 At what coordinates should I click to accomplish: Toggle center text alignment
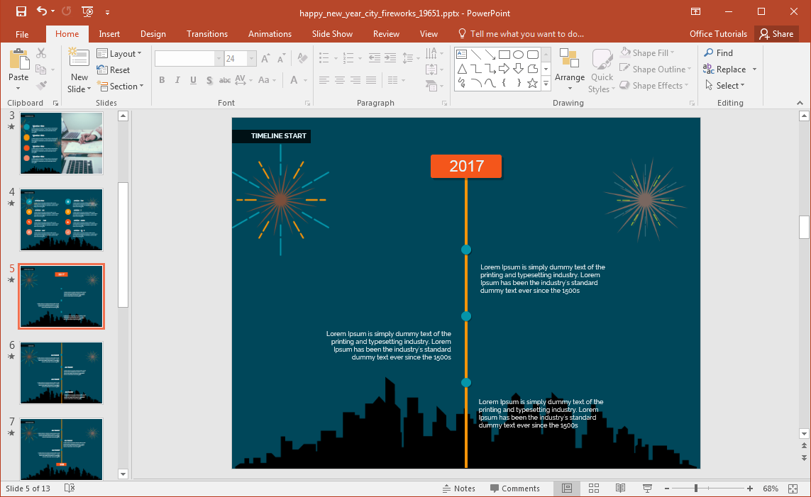[340, 80]
